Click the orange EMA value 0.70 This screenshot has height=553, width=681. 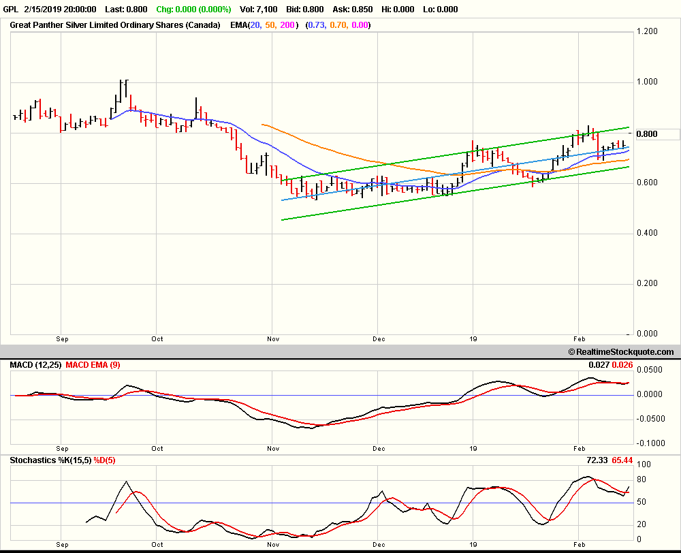(338, 25)
